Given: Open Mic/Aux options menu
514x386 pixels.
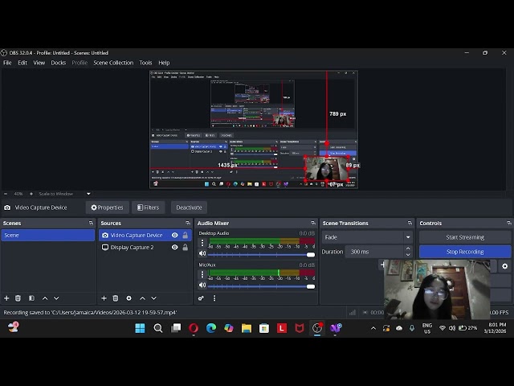Looking at the screenshot, I should tap(202, 274).
